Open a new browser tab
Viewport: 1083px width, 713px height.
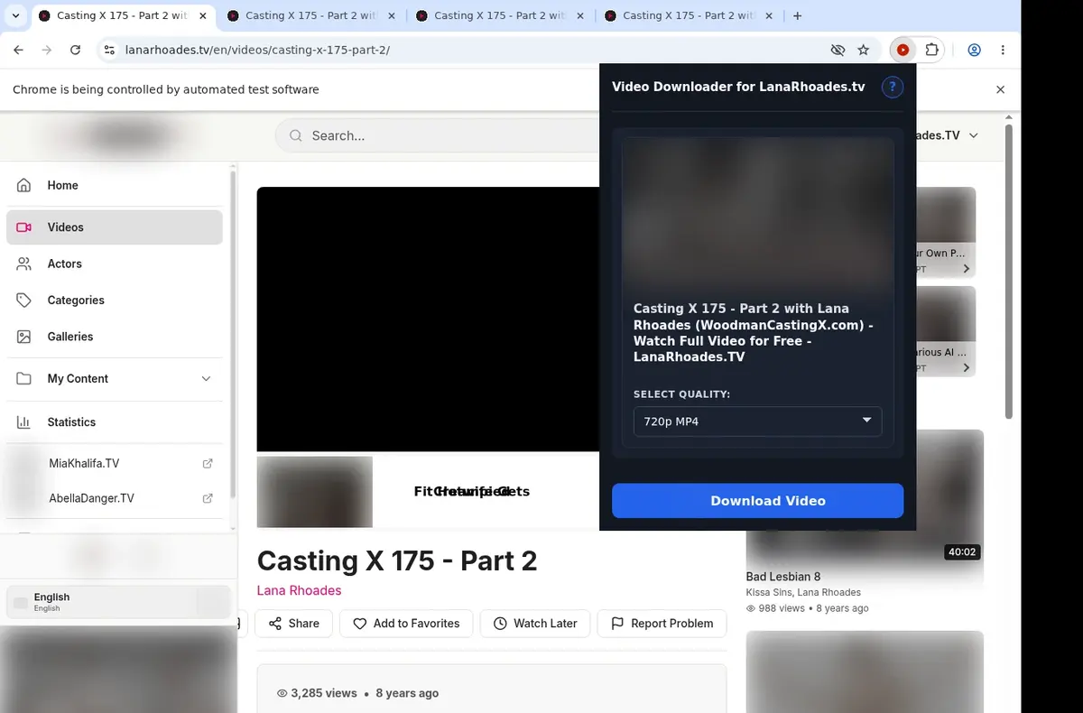[797, 15]
